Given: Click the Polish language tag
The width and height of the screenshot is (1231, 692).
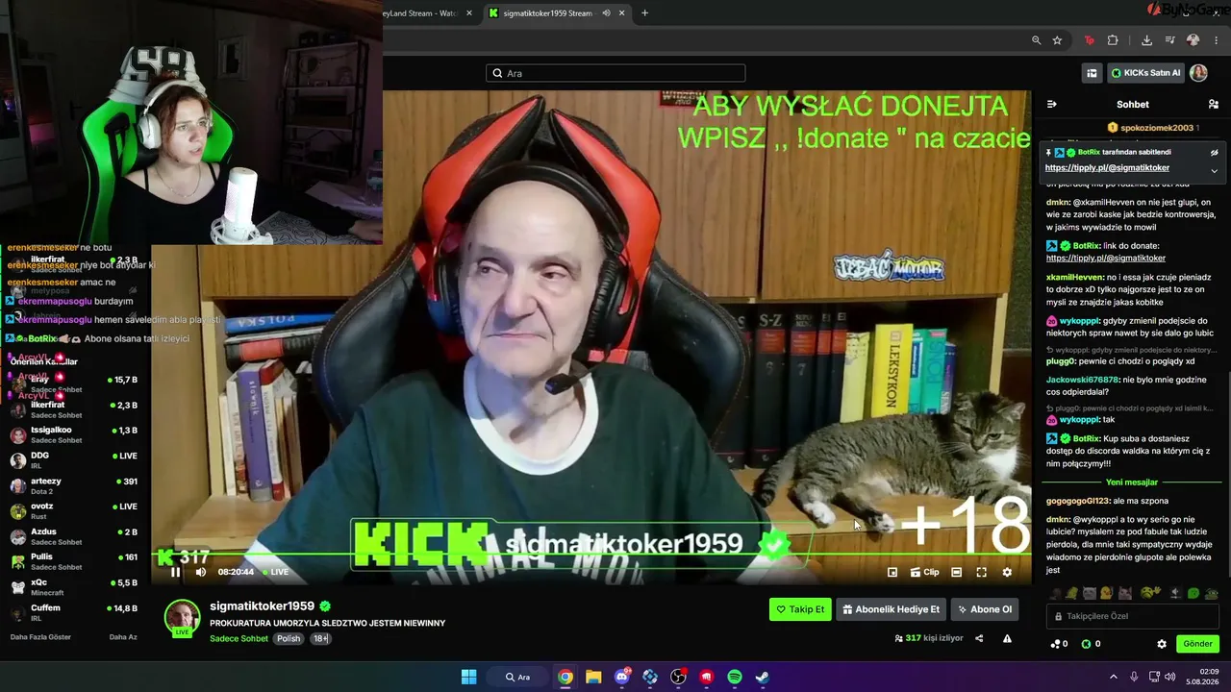Looking at the screenshot, I should [289, 638].
